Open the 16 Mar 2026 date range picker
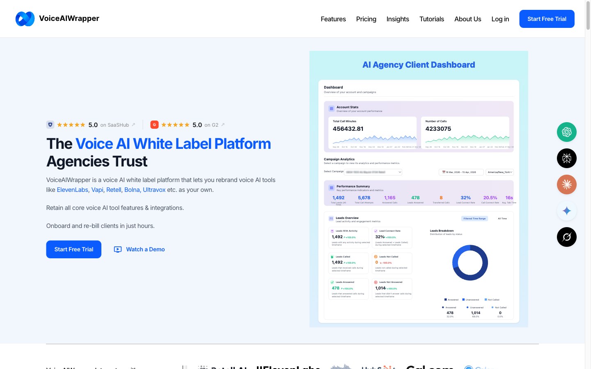Viewport: 591px width, 369px height. pos(461,172)
